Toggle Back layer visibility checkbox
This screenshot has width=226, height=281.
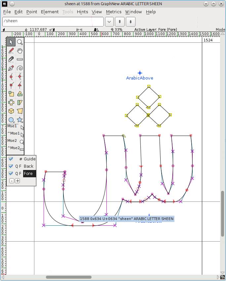11,166
